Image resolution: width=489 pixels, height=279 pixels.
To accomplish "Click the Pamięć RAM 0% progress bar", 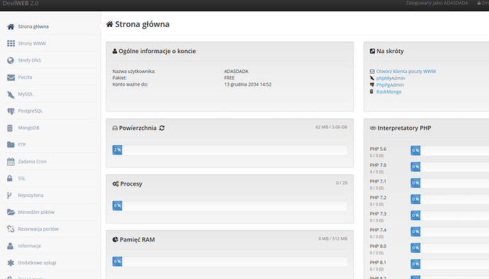I will tap(230, 261).
